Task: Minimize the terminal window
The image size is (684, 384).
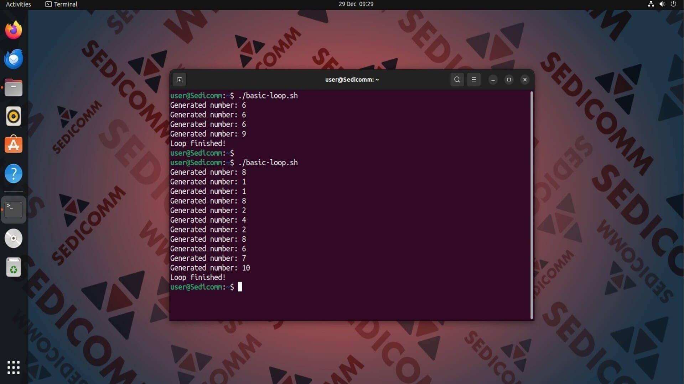Action: [x=493, y=80]
